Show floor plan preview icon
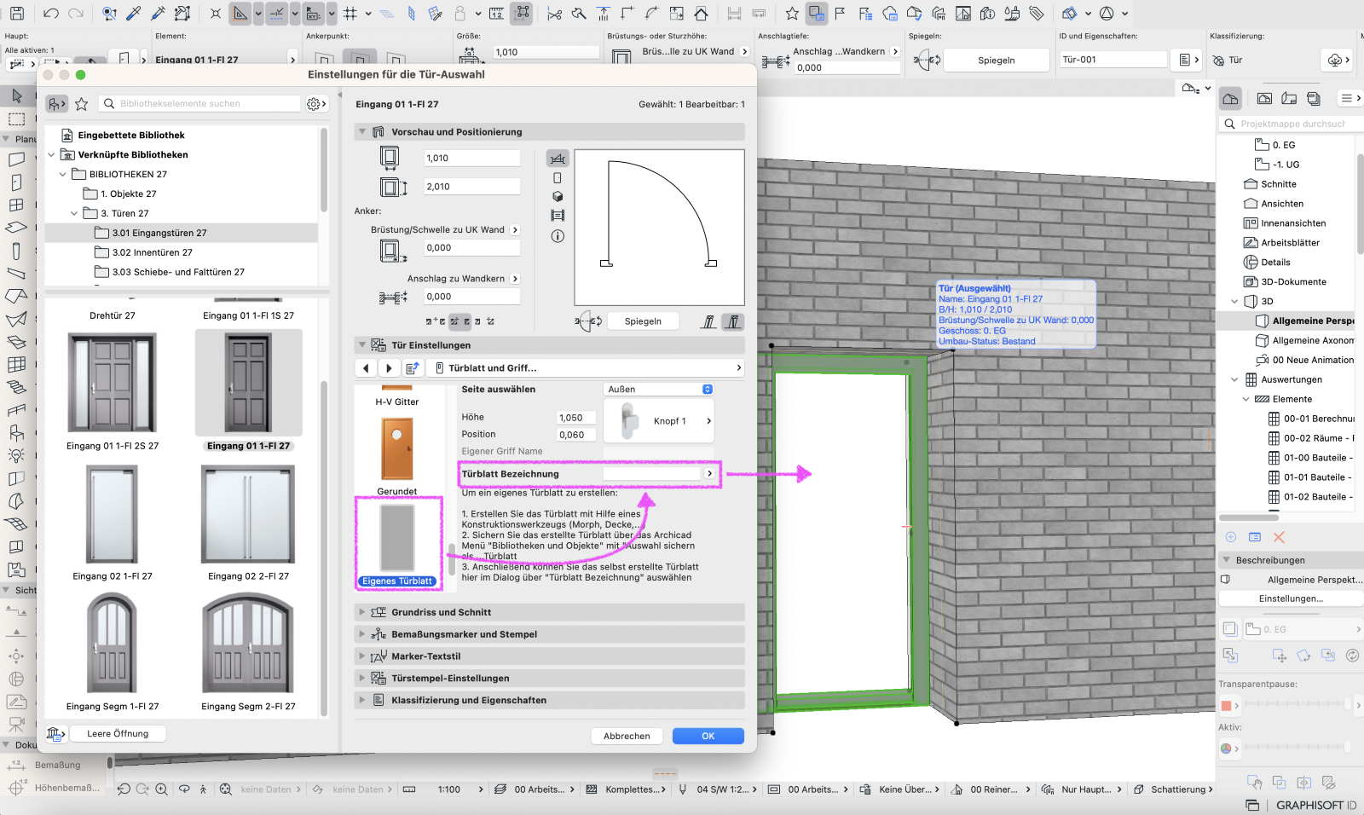Viewport: 1364px width, 815px height. [x=558, y=159]
